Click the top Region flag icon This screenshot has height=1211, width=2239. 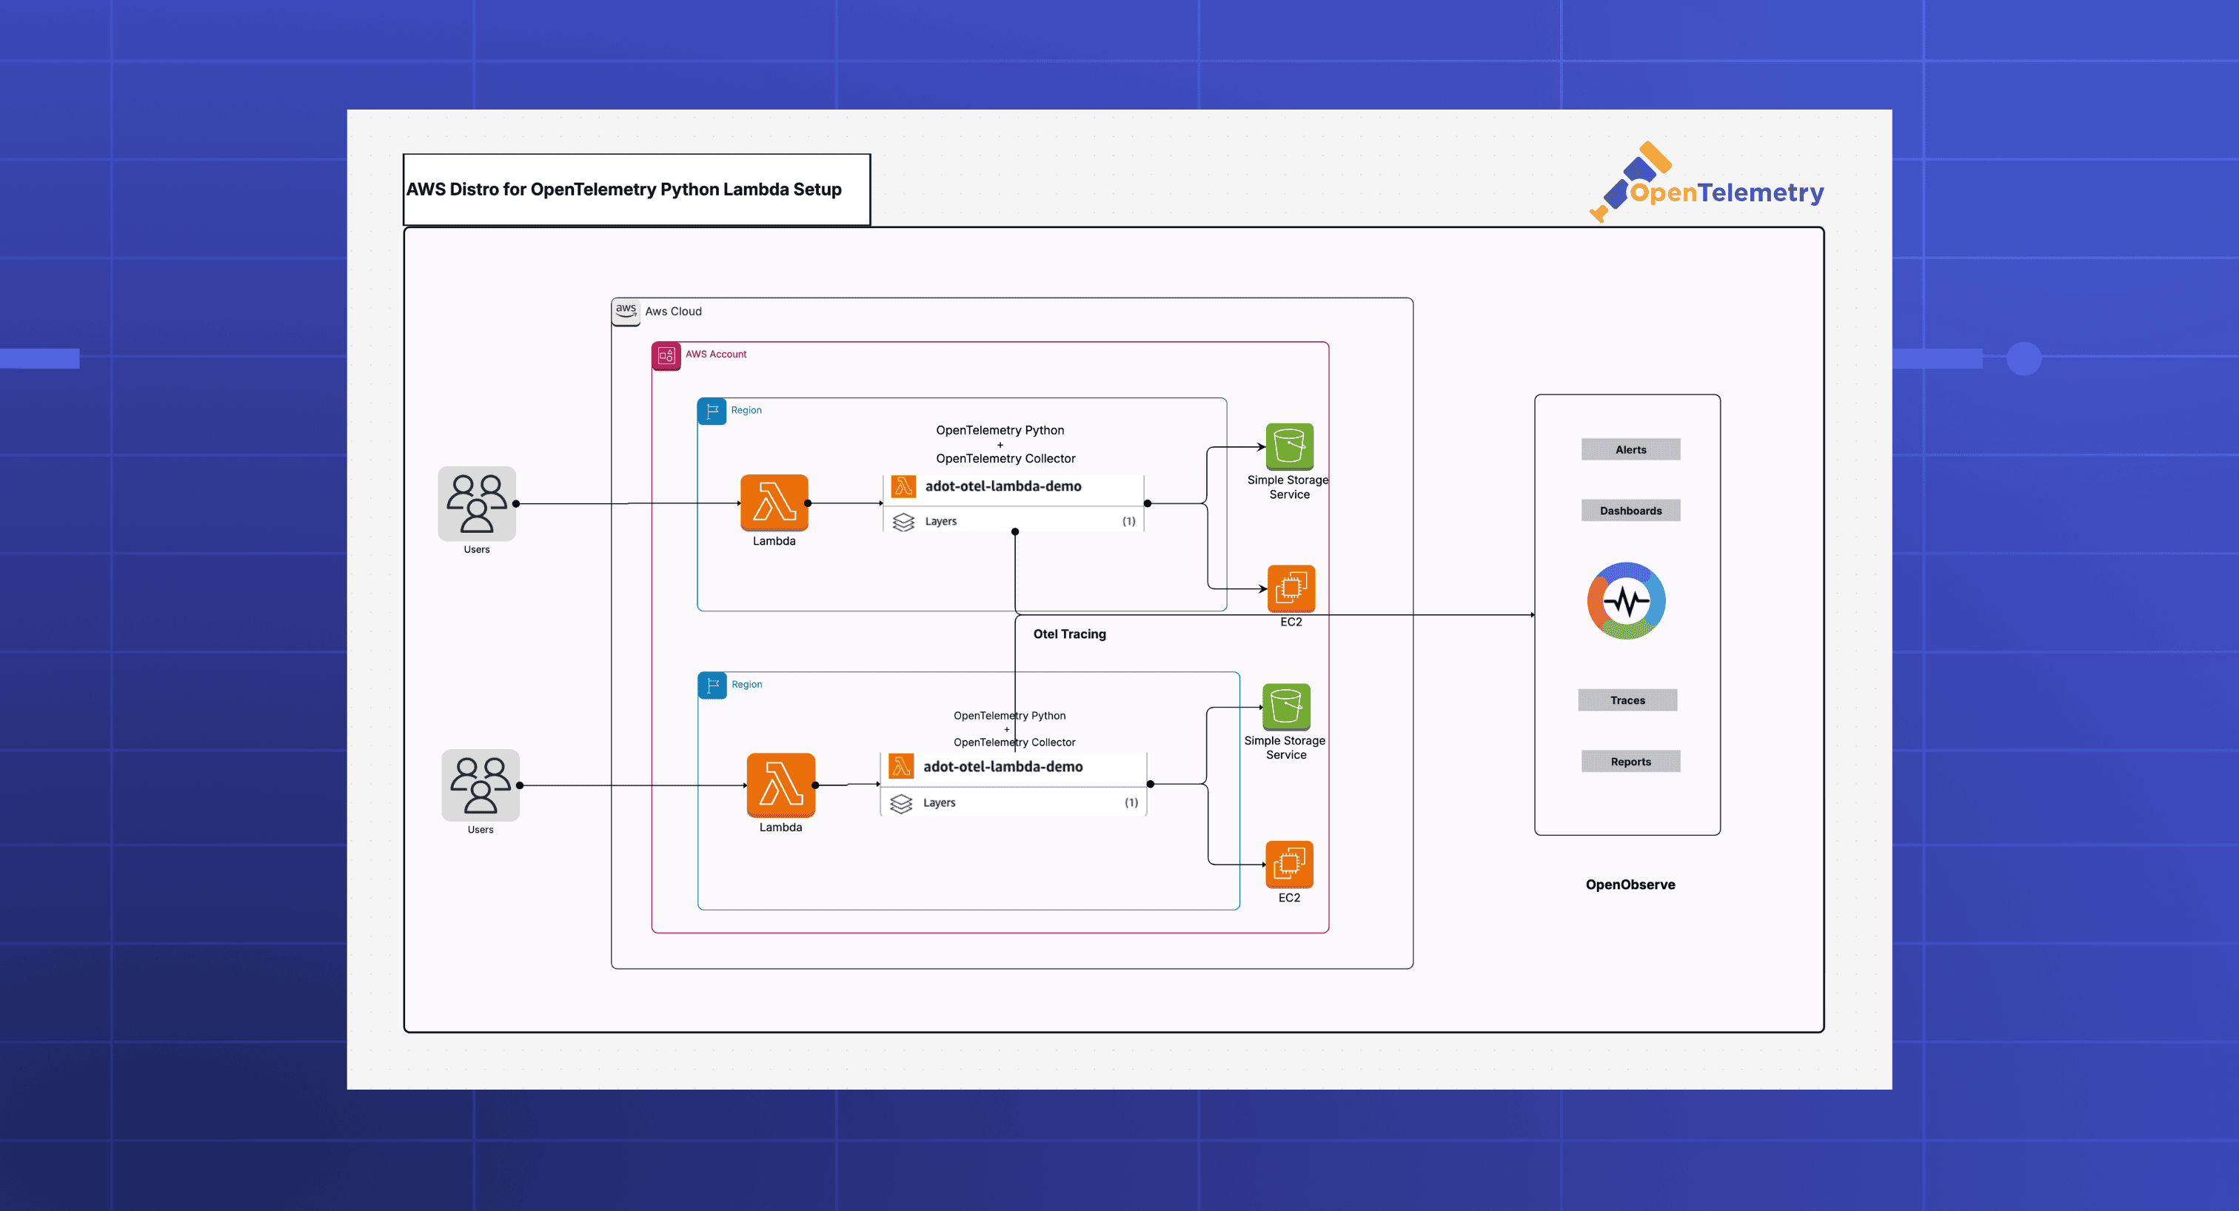tap(713, 412)
